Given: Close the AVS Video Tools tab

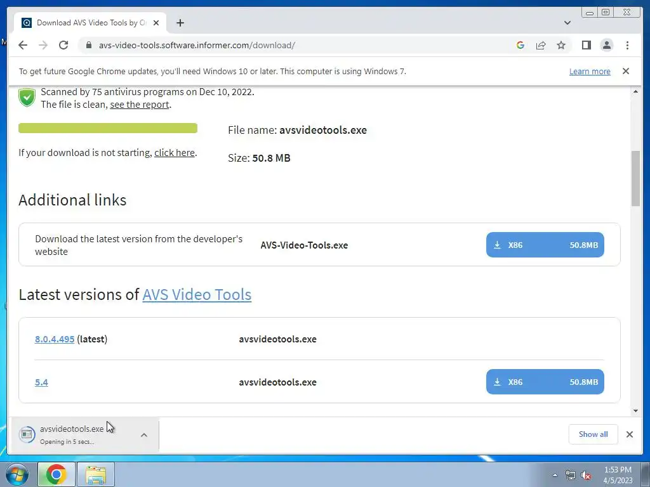Looking at the screenshot, I should click(156, 23).
